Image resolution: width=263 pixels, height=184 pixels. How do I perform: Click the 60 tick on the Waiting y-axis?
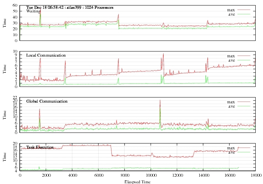pyautogui.click(x=15, y=5)
